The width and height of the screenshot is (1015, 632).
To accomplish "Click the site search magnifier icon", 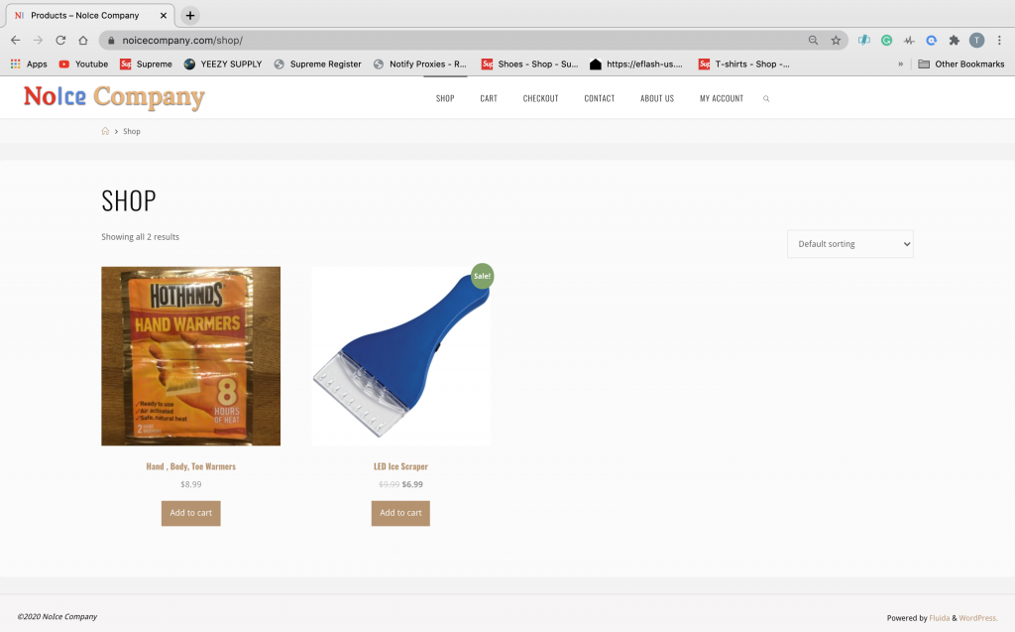I will [x=766, y=98].
